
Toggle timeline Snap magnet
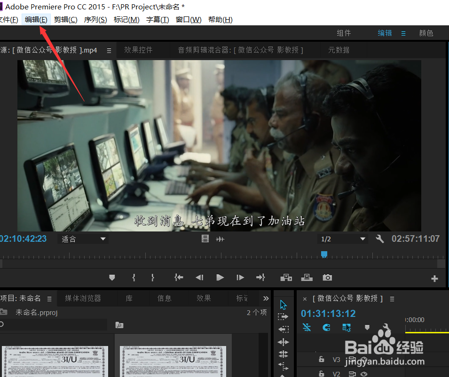point(326,327)
